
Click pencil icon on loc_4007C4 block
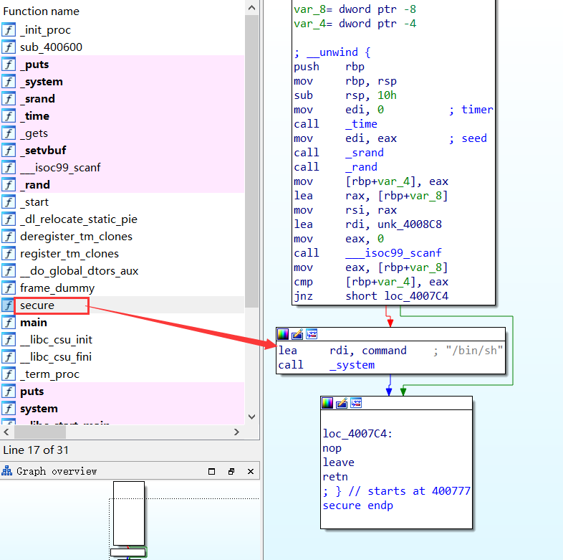click(342, 403)
